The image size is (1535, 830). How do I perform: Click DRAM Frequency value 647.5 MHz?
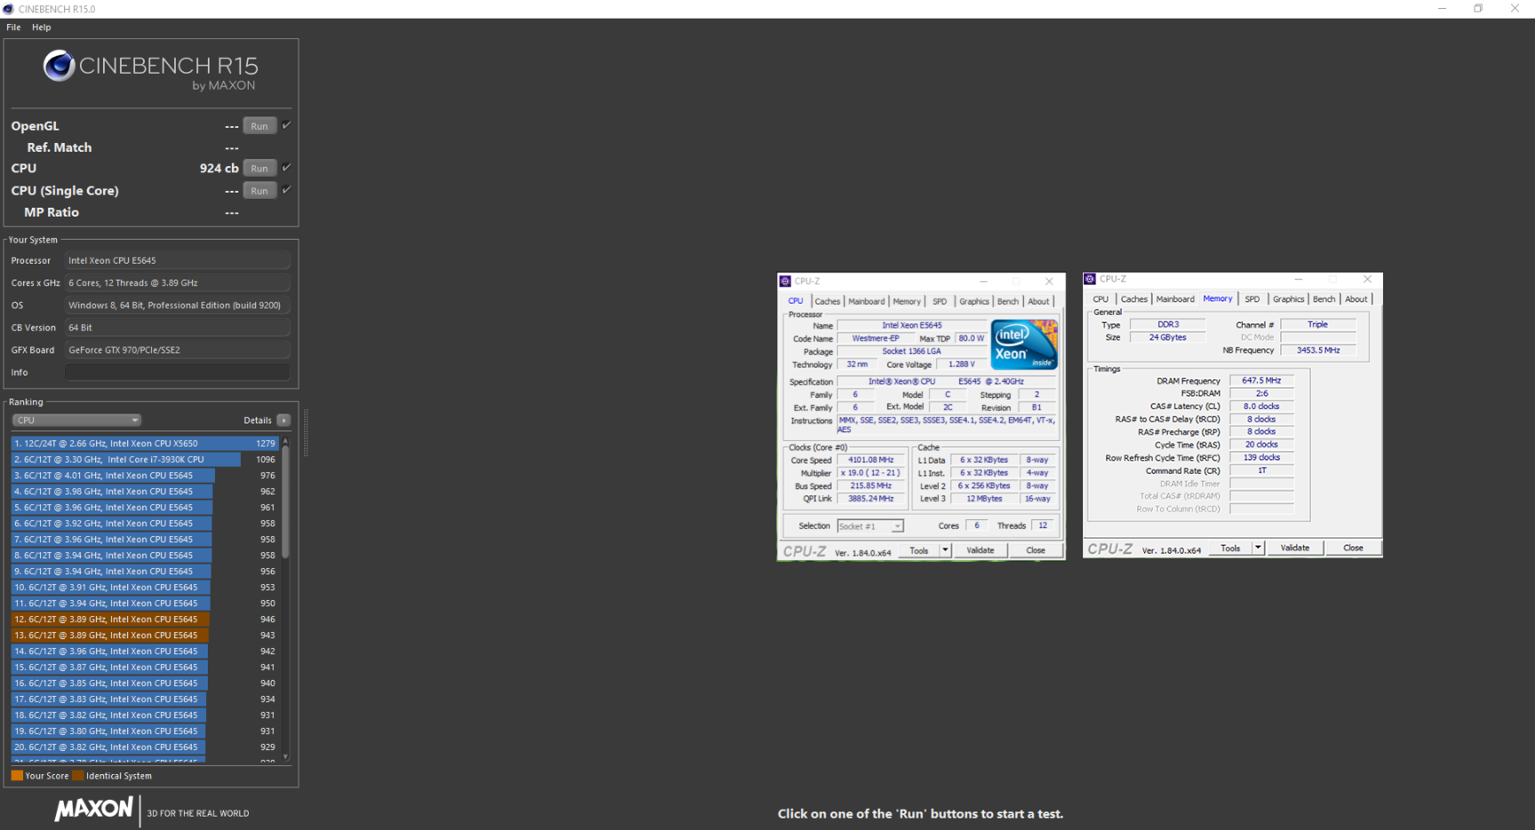pyautogui.click(x=1261, y=380)
